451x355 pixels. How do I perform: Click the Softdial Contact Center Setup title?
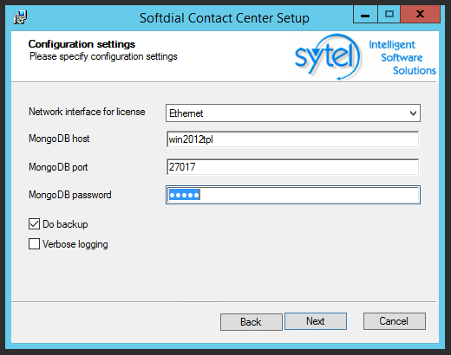[225, 18]
